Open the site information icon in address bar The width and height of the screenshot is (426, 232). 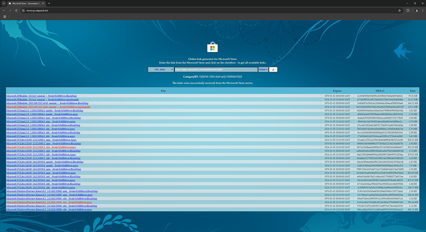23,10
